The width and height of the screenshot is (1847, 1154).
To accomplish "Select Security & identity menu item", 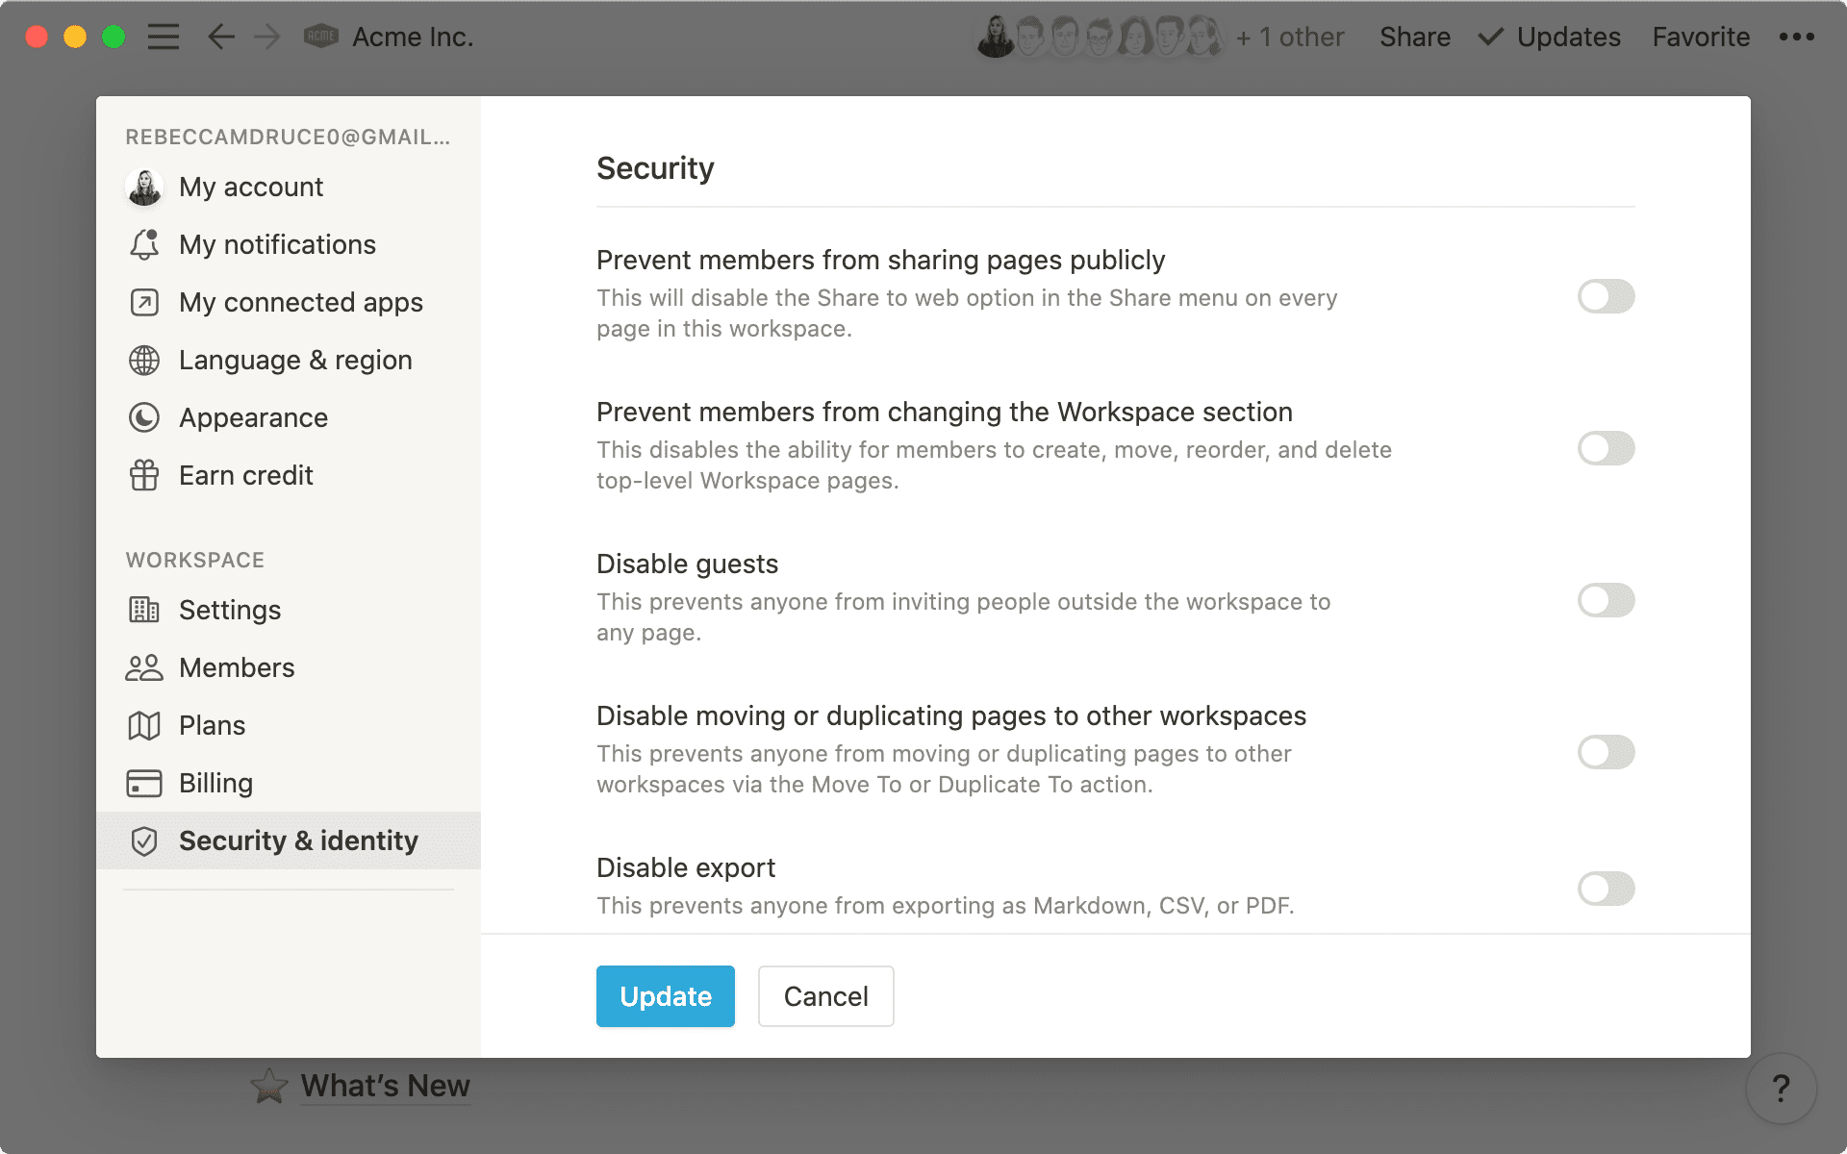I will (299, 839).
